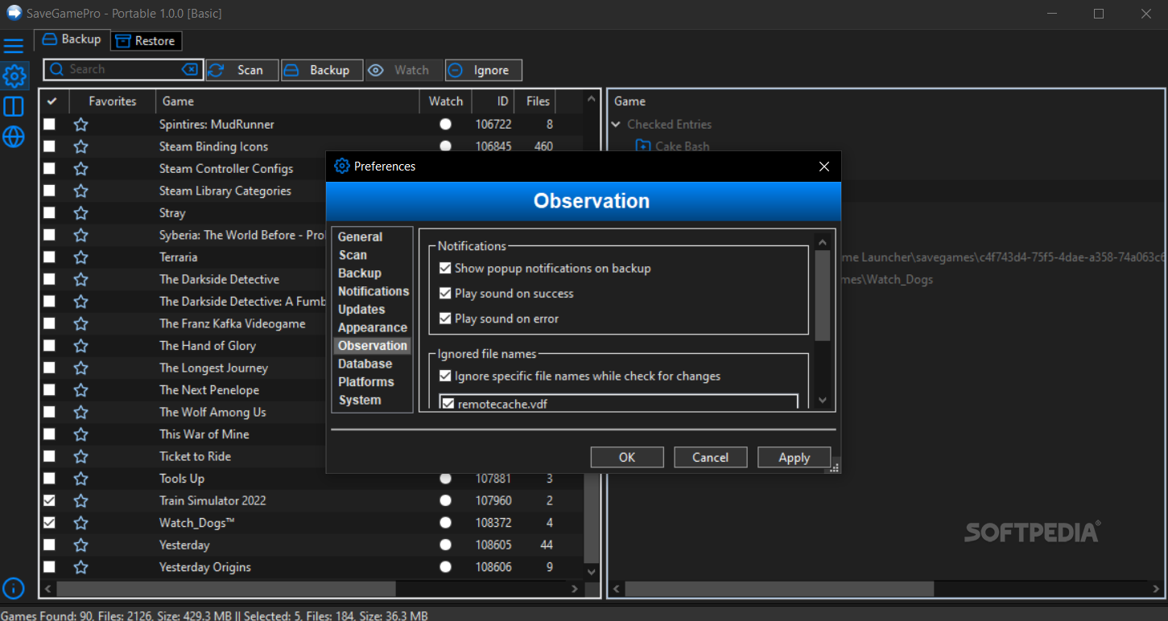
Task: Switch to the Backup tab
Action: 72,39
